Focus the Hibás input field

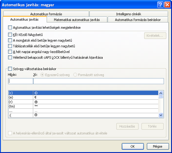tap(21, 81)
